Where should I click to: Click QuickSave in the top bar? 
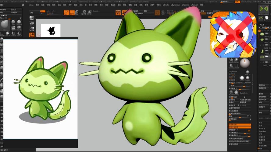pyautogui.click(x=213, y=2)
